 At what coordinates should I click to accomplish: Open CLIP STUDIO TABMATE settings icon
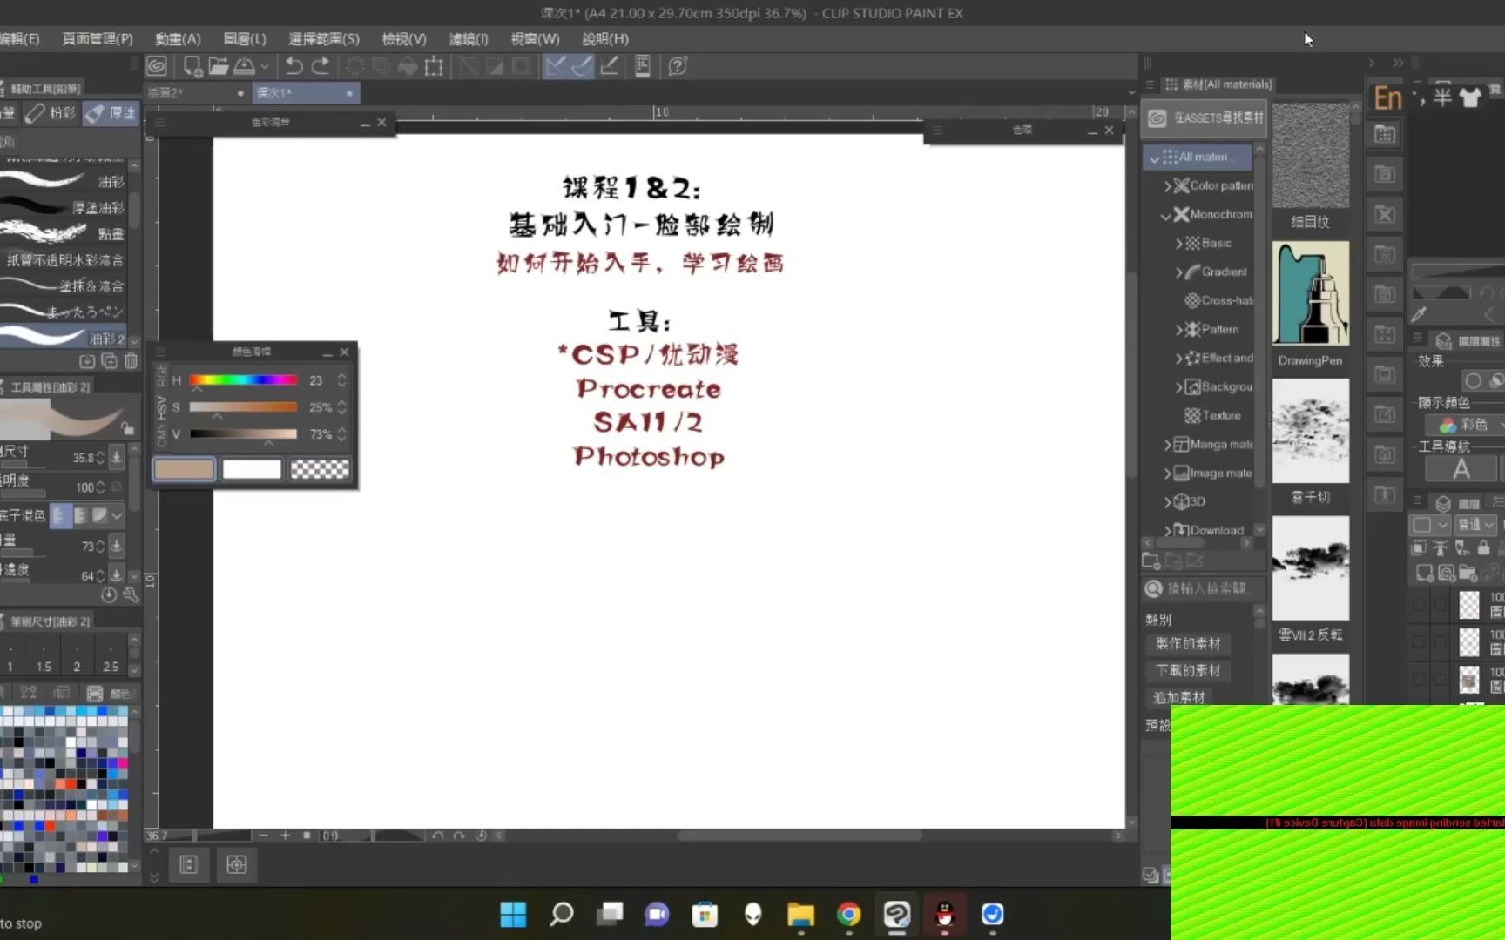(643, 66)
